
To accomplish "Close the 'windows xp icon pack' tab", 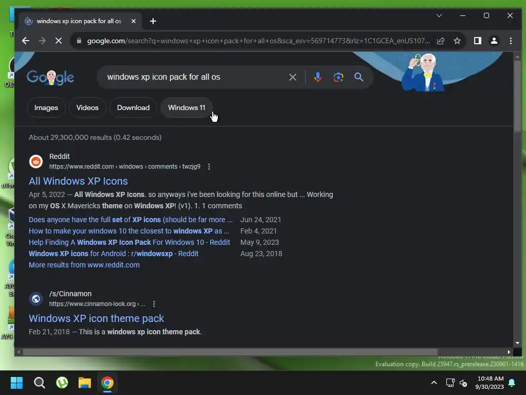I will (x=134, y=21).
